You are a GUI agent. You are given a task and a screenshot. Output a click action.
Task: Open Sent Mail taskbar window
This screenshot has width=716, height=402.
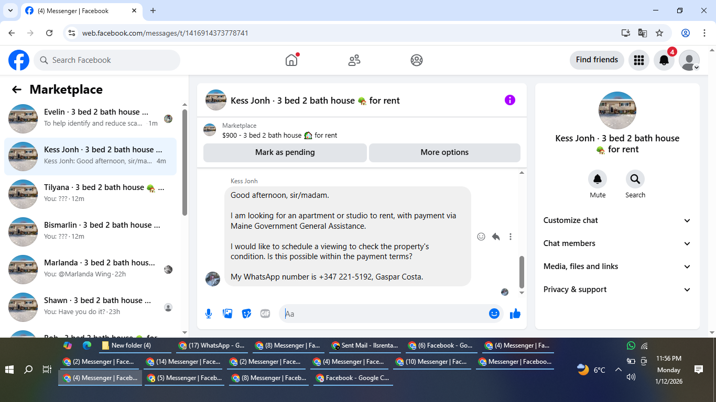click(365, 345)
